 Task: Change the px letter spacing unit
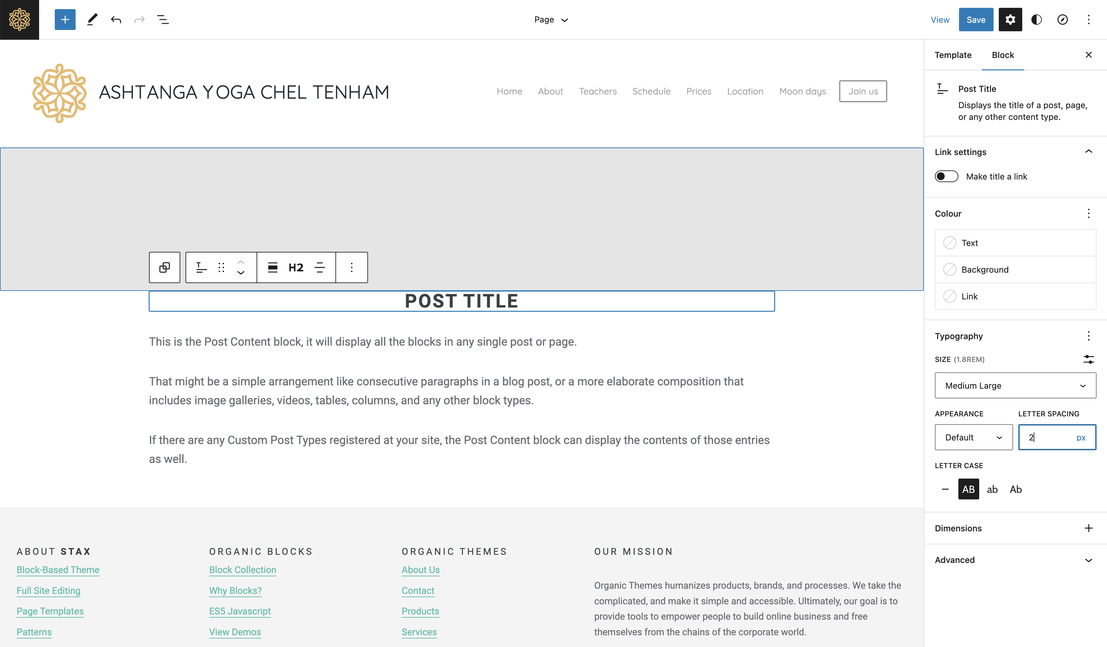(x=1081, y=438)
